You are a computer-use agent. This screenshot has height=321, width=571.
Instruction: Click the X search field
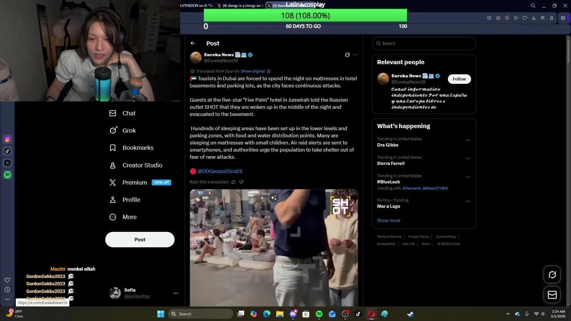point(424,43)
